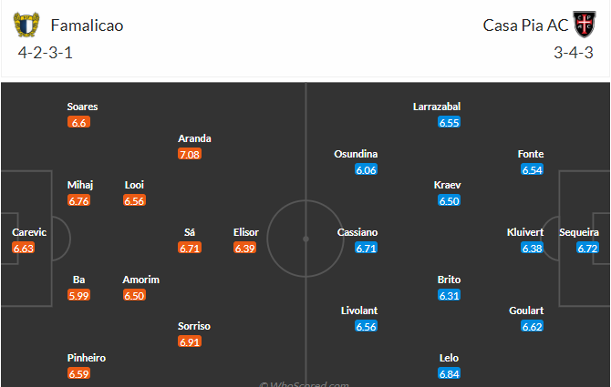Select player name Kluivert
The image size is (611, 387).
pos(525,232)
